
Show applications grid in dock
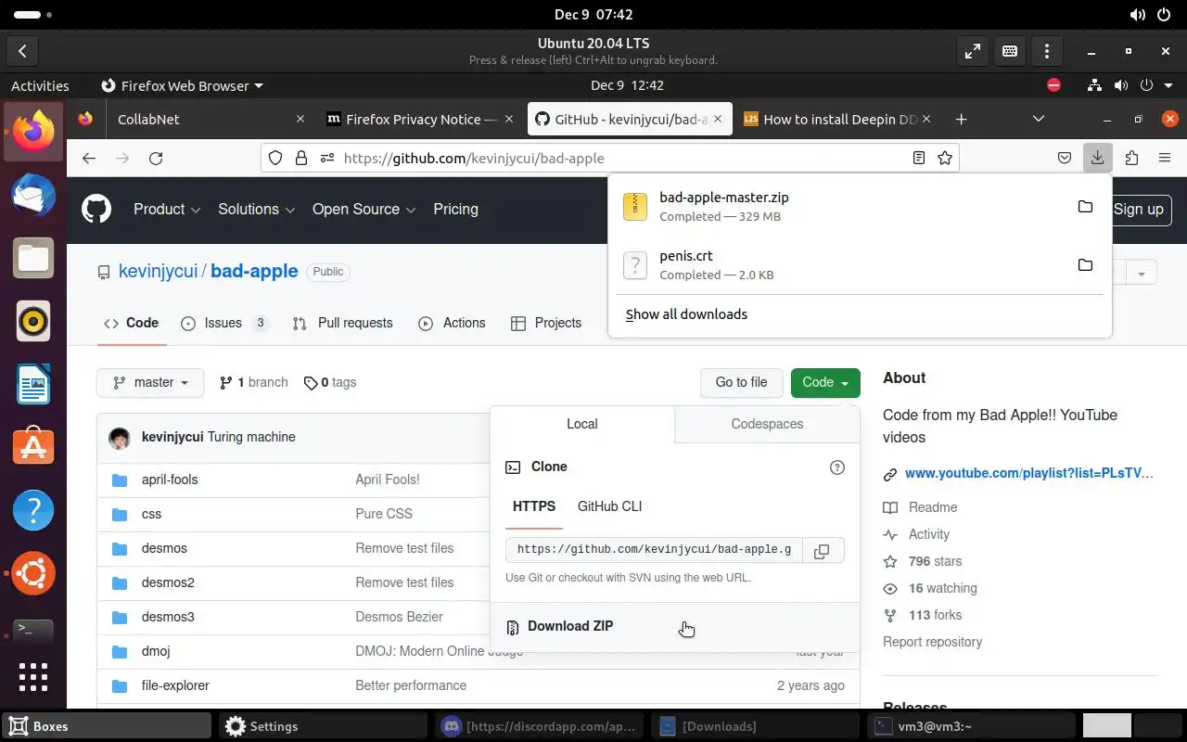click(x=33, y=677)
